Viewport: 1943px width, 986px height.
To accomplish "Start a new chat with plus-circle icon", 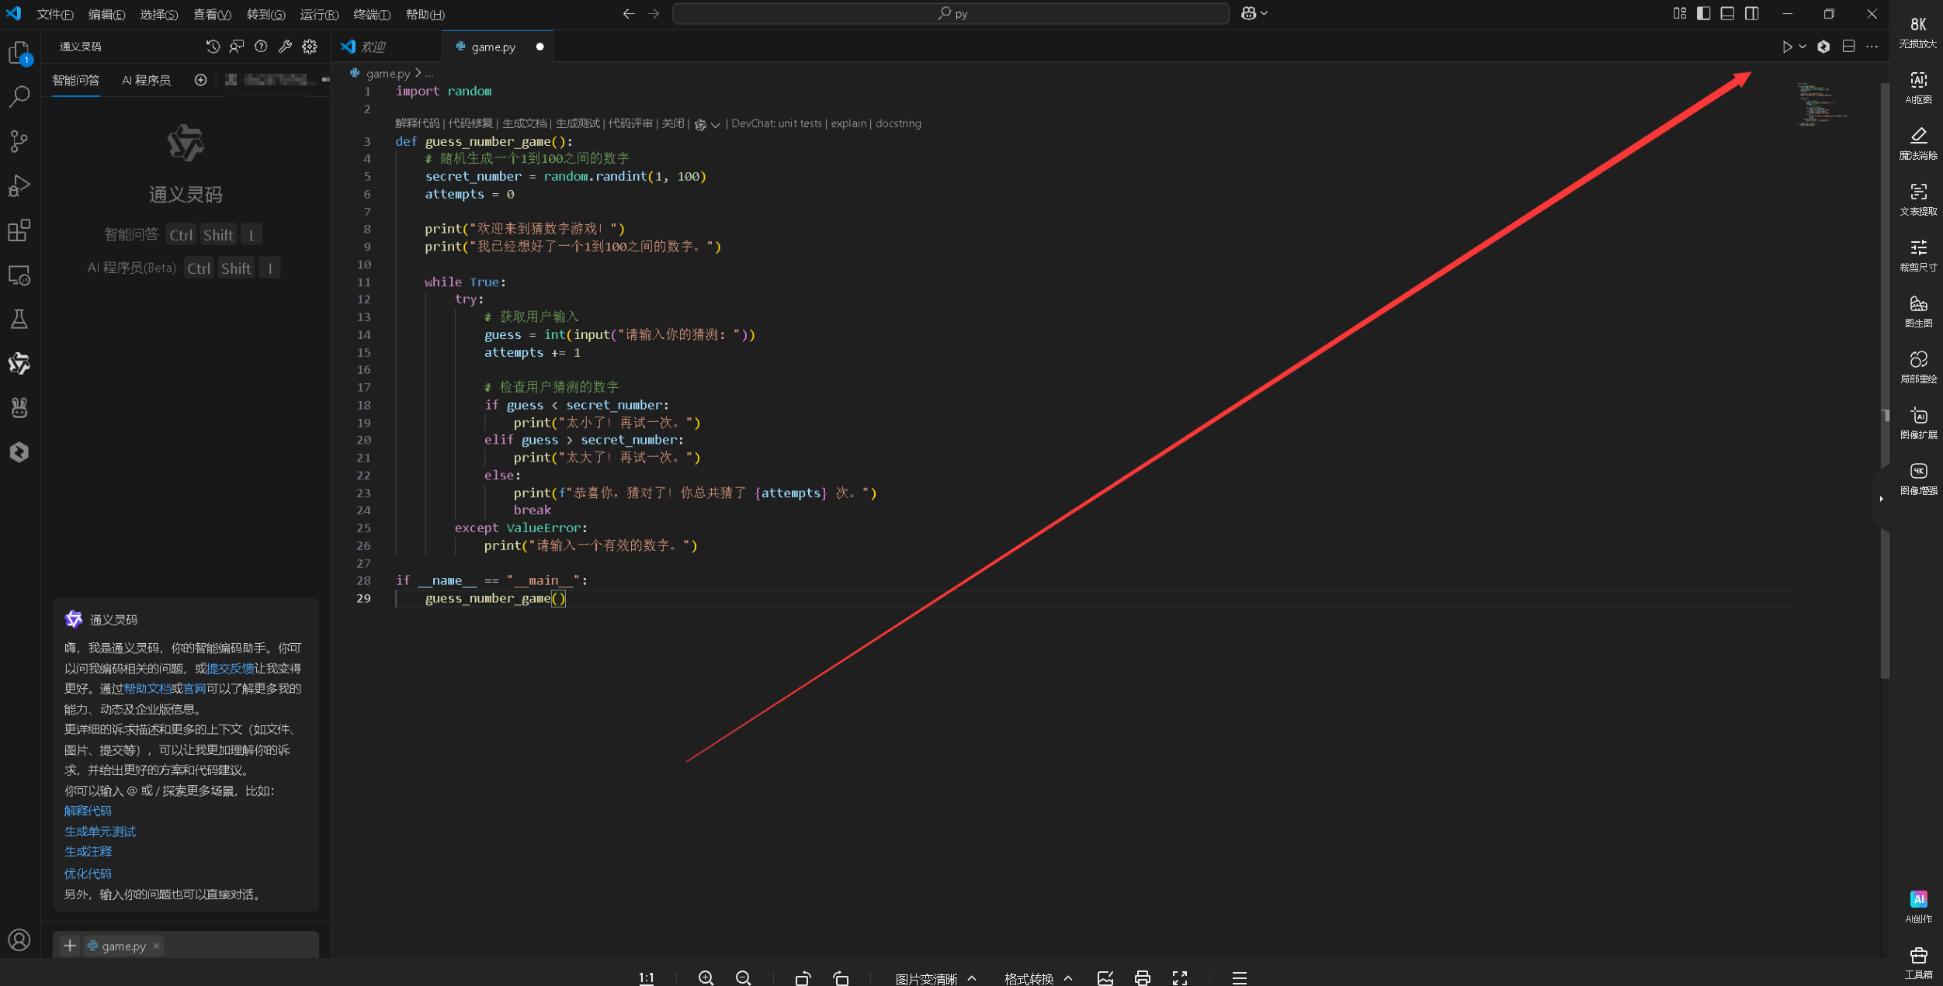I will (200, 80).
